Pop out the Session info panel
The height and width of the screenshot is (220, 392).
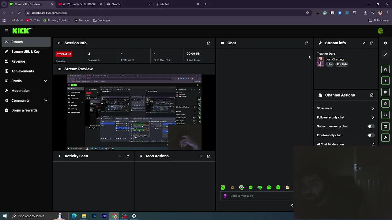[209, 43]
